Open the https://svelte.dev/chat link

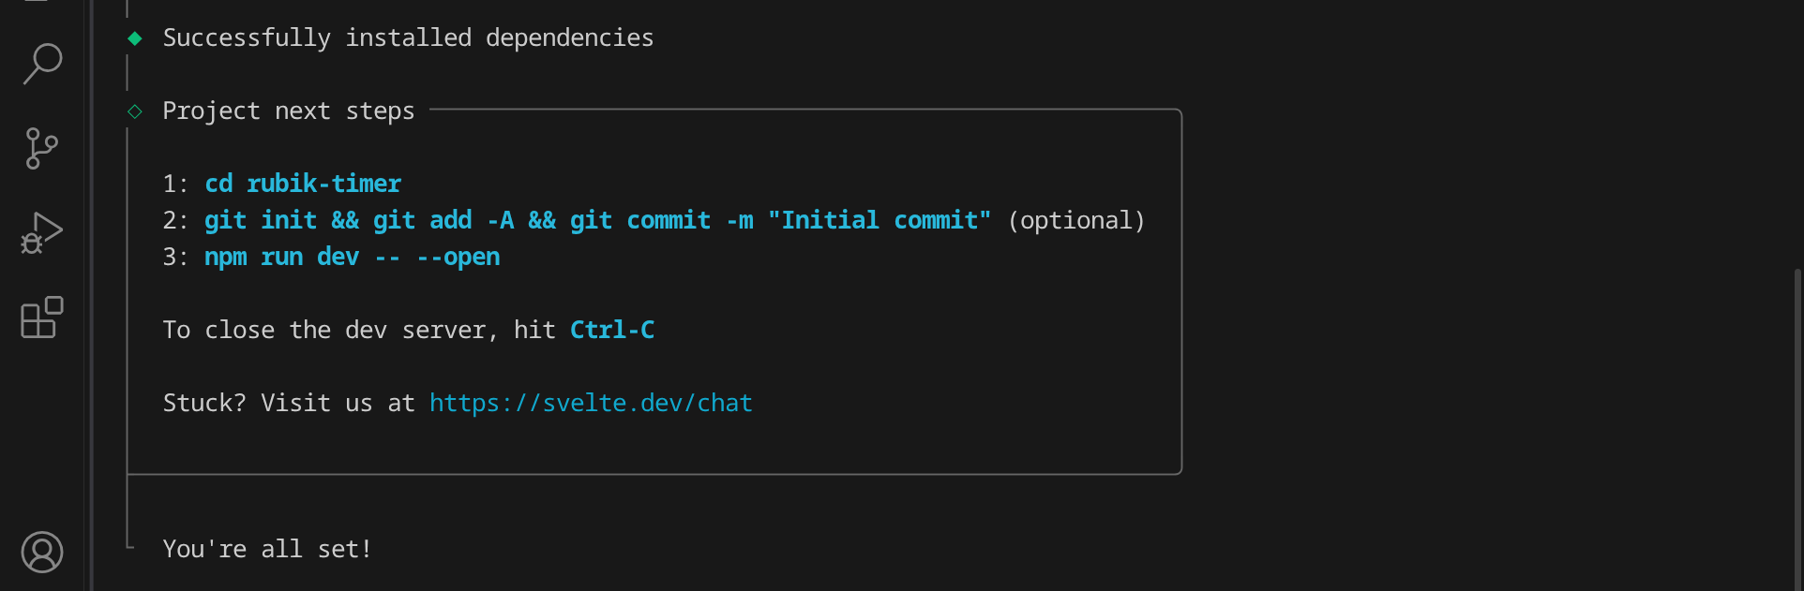click(591, 403)
